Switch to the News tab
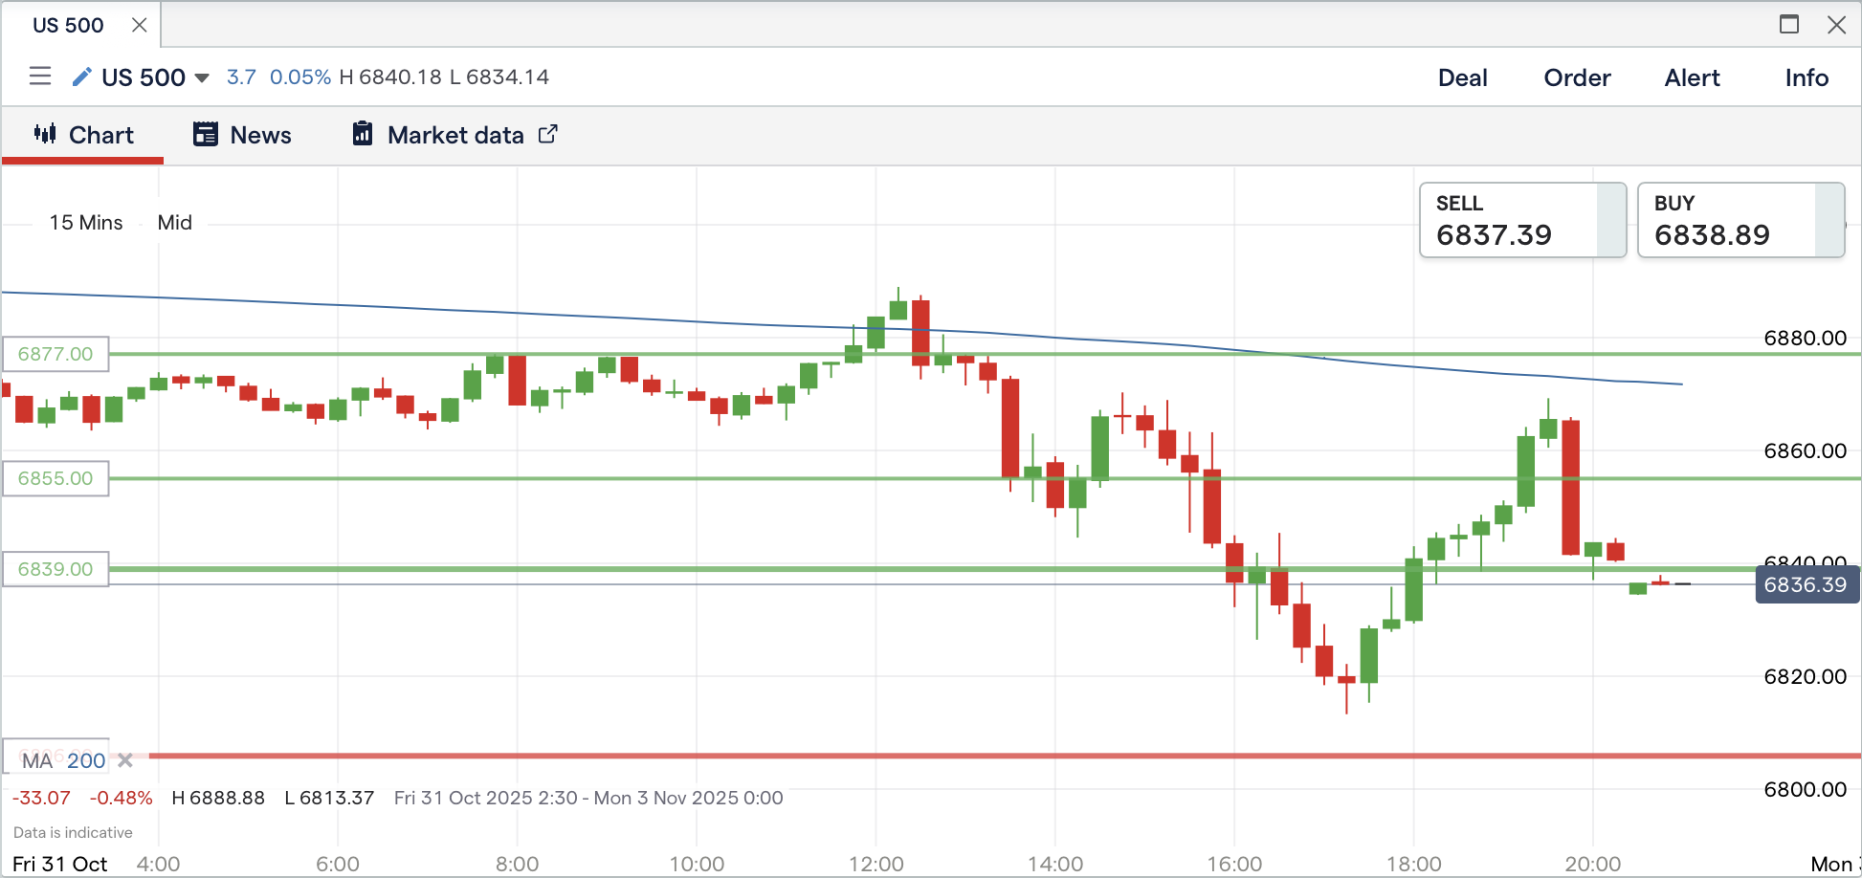Viewport: 1862px width, 878px height. pyautogui.click(x=243, y=135)
